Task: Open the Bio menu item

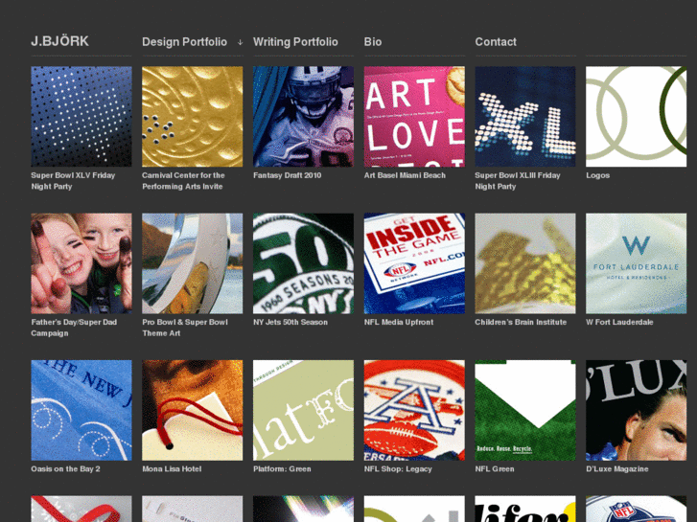Action: 373,42
